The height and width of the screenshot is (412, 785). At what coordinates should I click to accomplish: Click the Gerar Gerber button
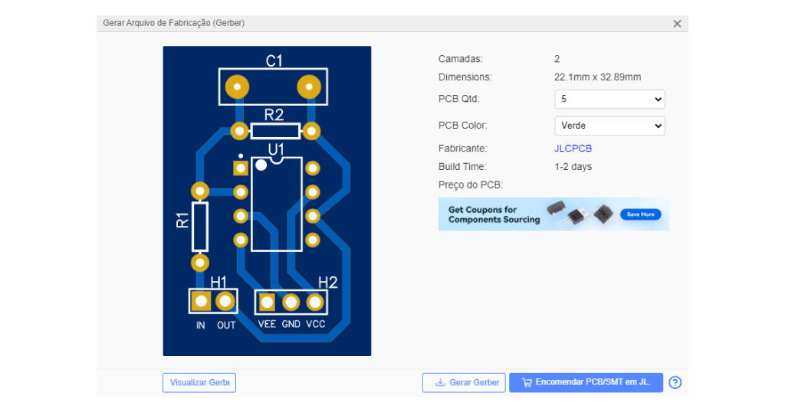(x=464, y=382)
